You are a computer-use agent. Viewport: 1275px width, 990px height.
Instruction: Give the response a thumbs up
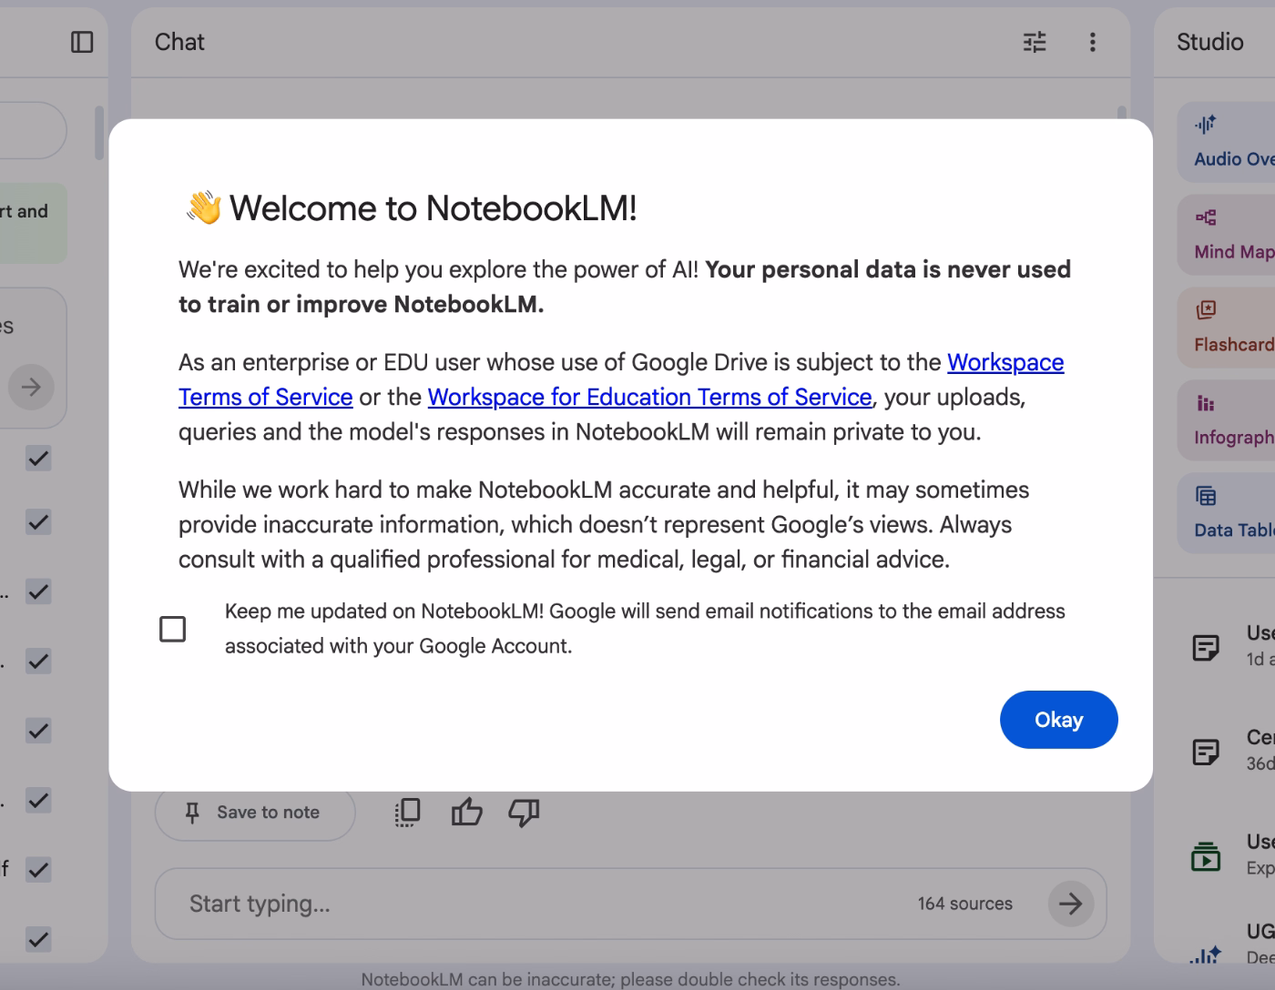[x=467, y=812]
